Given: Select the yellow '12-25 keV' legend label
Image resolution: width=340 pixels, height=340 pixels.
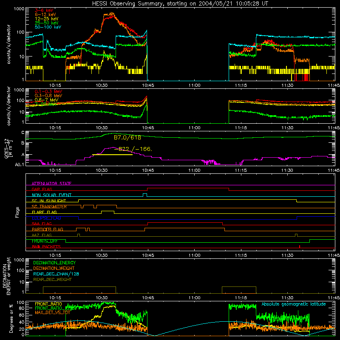Looking at the screenshot, I should 47,19.
